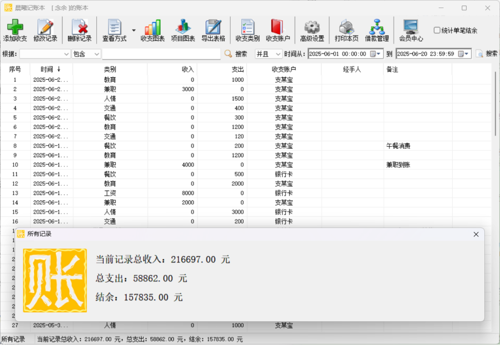Sort by the 序号 column header
Screen dimensions: 500x345
coord(15,69)
